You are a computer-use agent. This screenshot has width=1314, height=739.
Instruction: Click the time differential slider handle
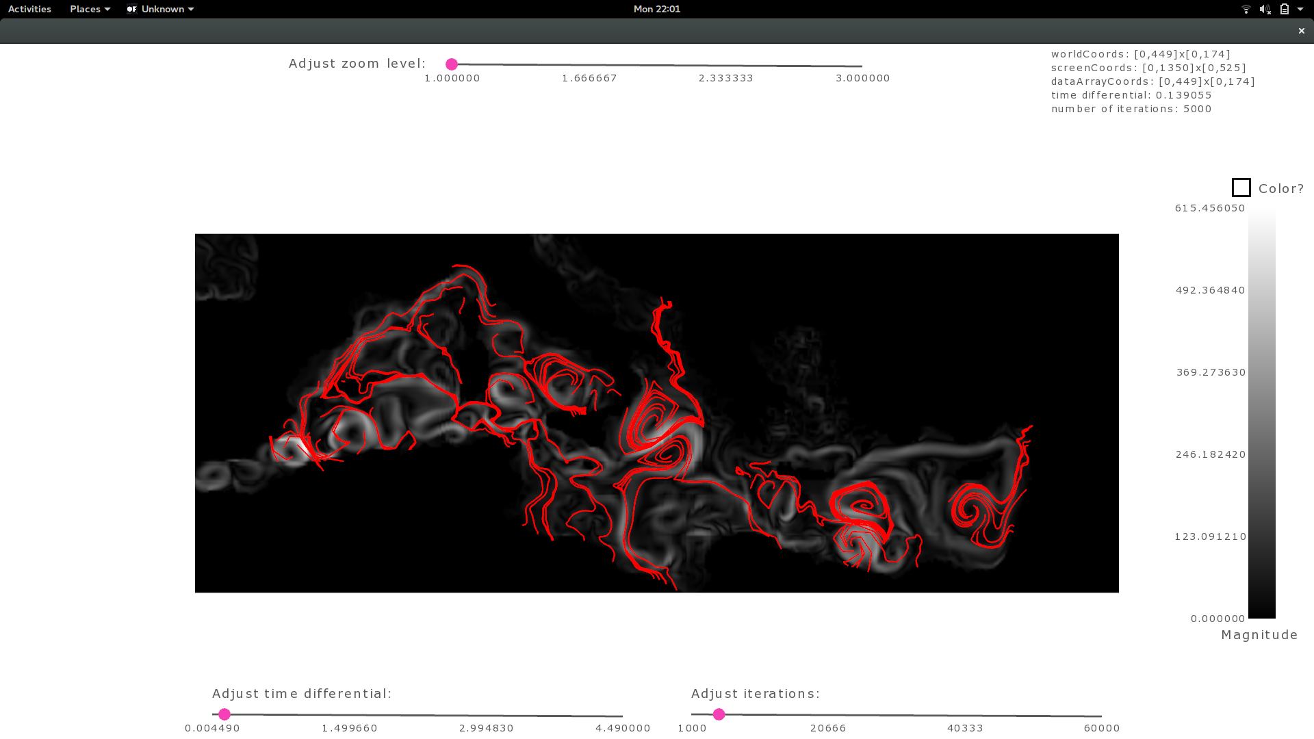(224, 714)
